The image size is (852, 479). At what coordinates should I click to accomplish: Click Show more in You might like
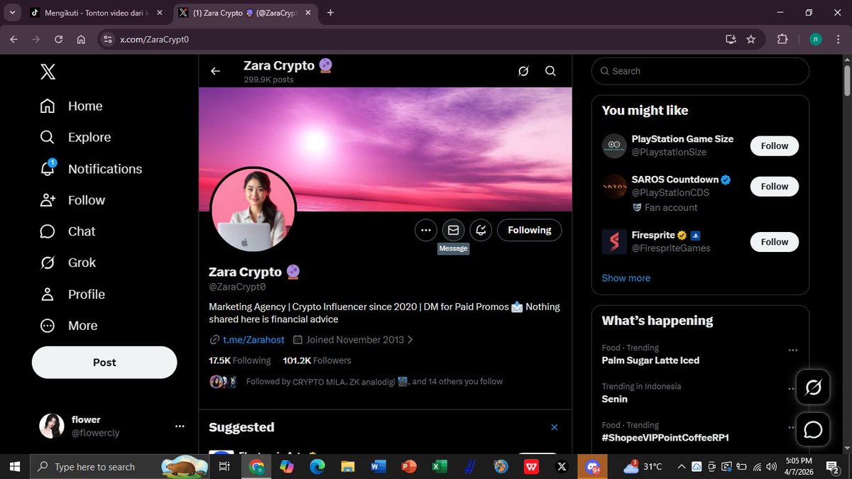(626, 278)
